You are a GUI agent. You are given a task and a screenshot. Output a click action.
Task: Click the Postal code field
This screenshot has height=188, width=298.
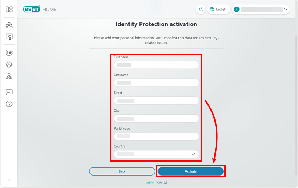click(156, 136)
